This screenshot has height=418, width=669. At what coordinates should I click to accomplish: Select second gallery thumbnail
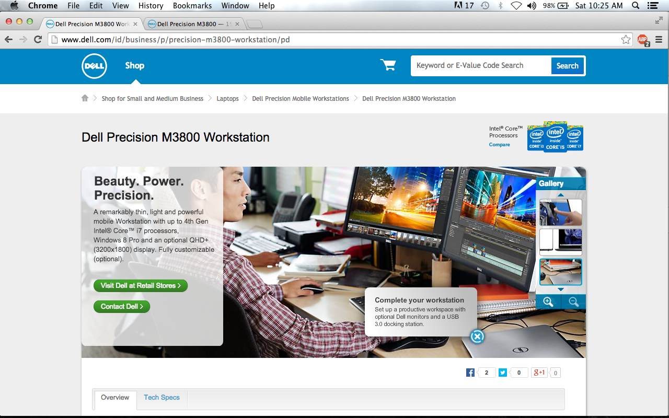[560, 242]
